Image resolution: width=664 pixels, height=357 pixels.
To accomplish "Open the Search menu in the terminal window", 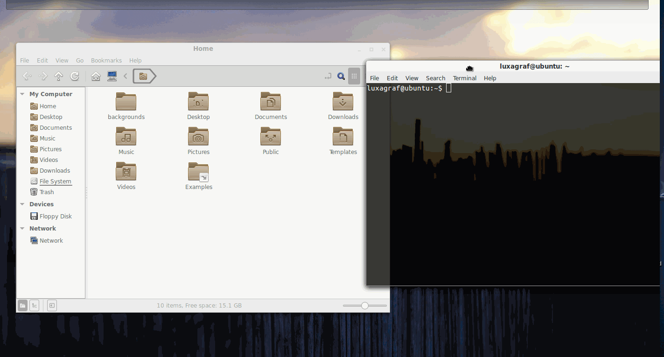I will tap(436, 78).
